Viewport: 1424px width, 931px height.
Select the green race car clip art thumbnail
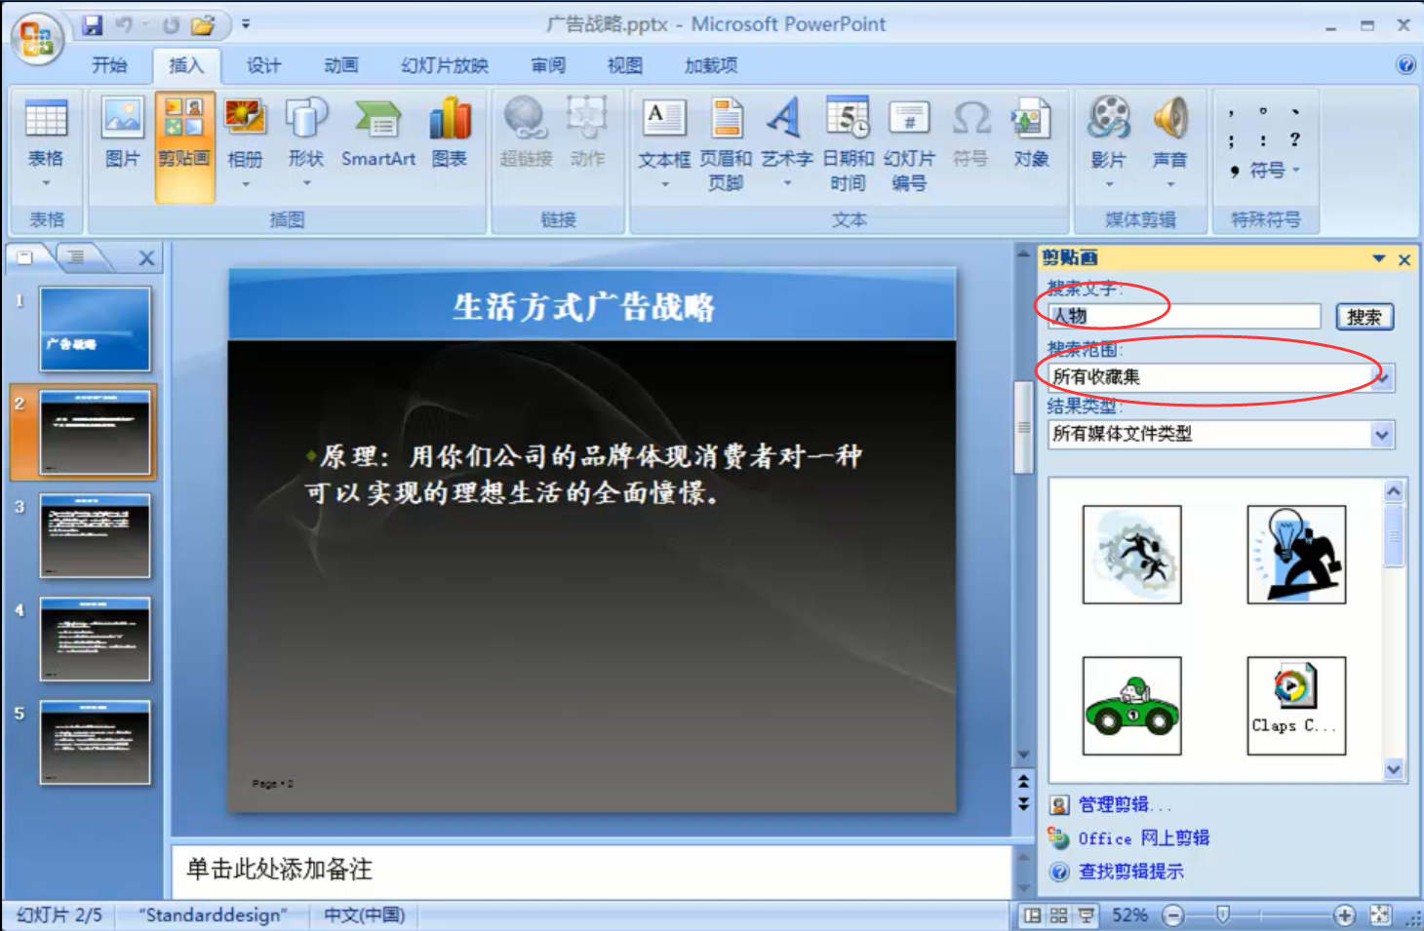(1131, 706)
